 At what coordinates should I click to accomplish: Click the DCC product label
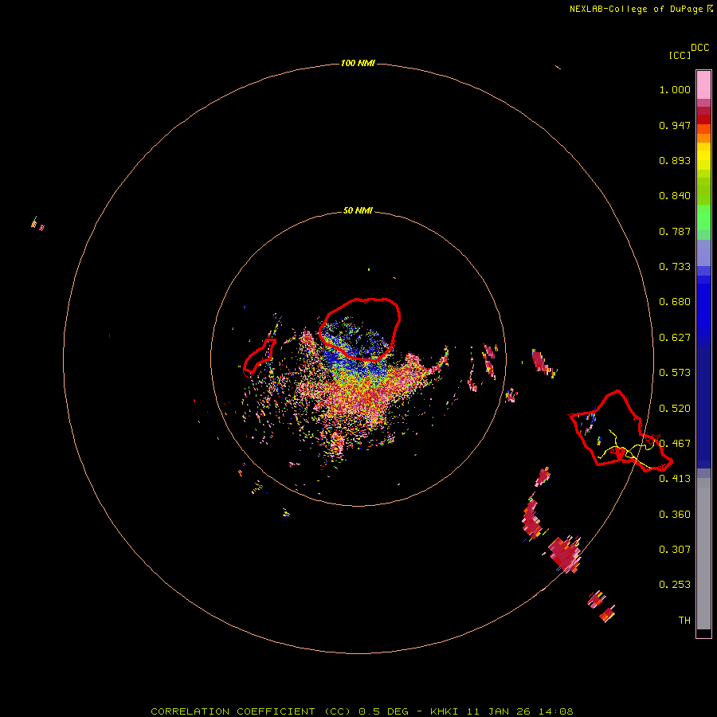click(699, 48)
